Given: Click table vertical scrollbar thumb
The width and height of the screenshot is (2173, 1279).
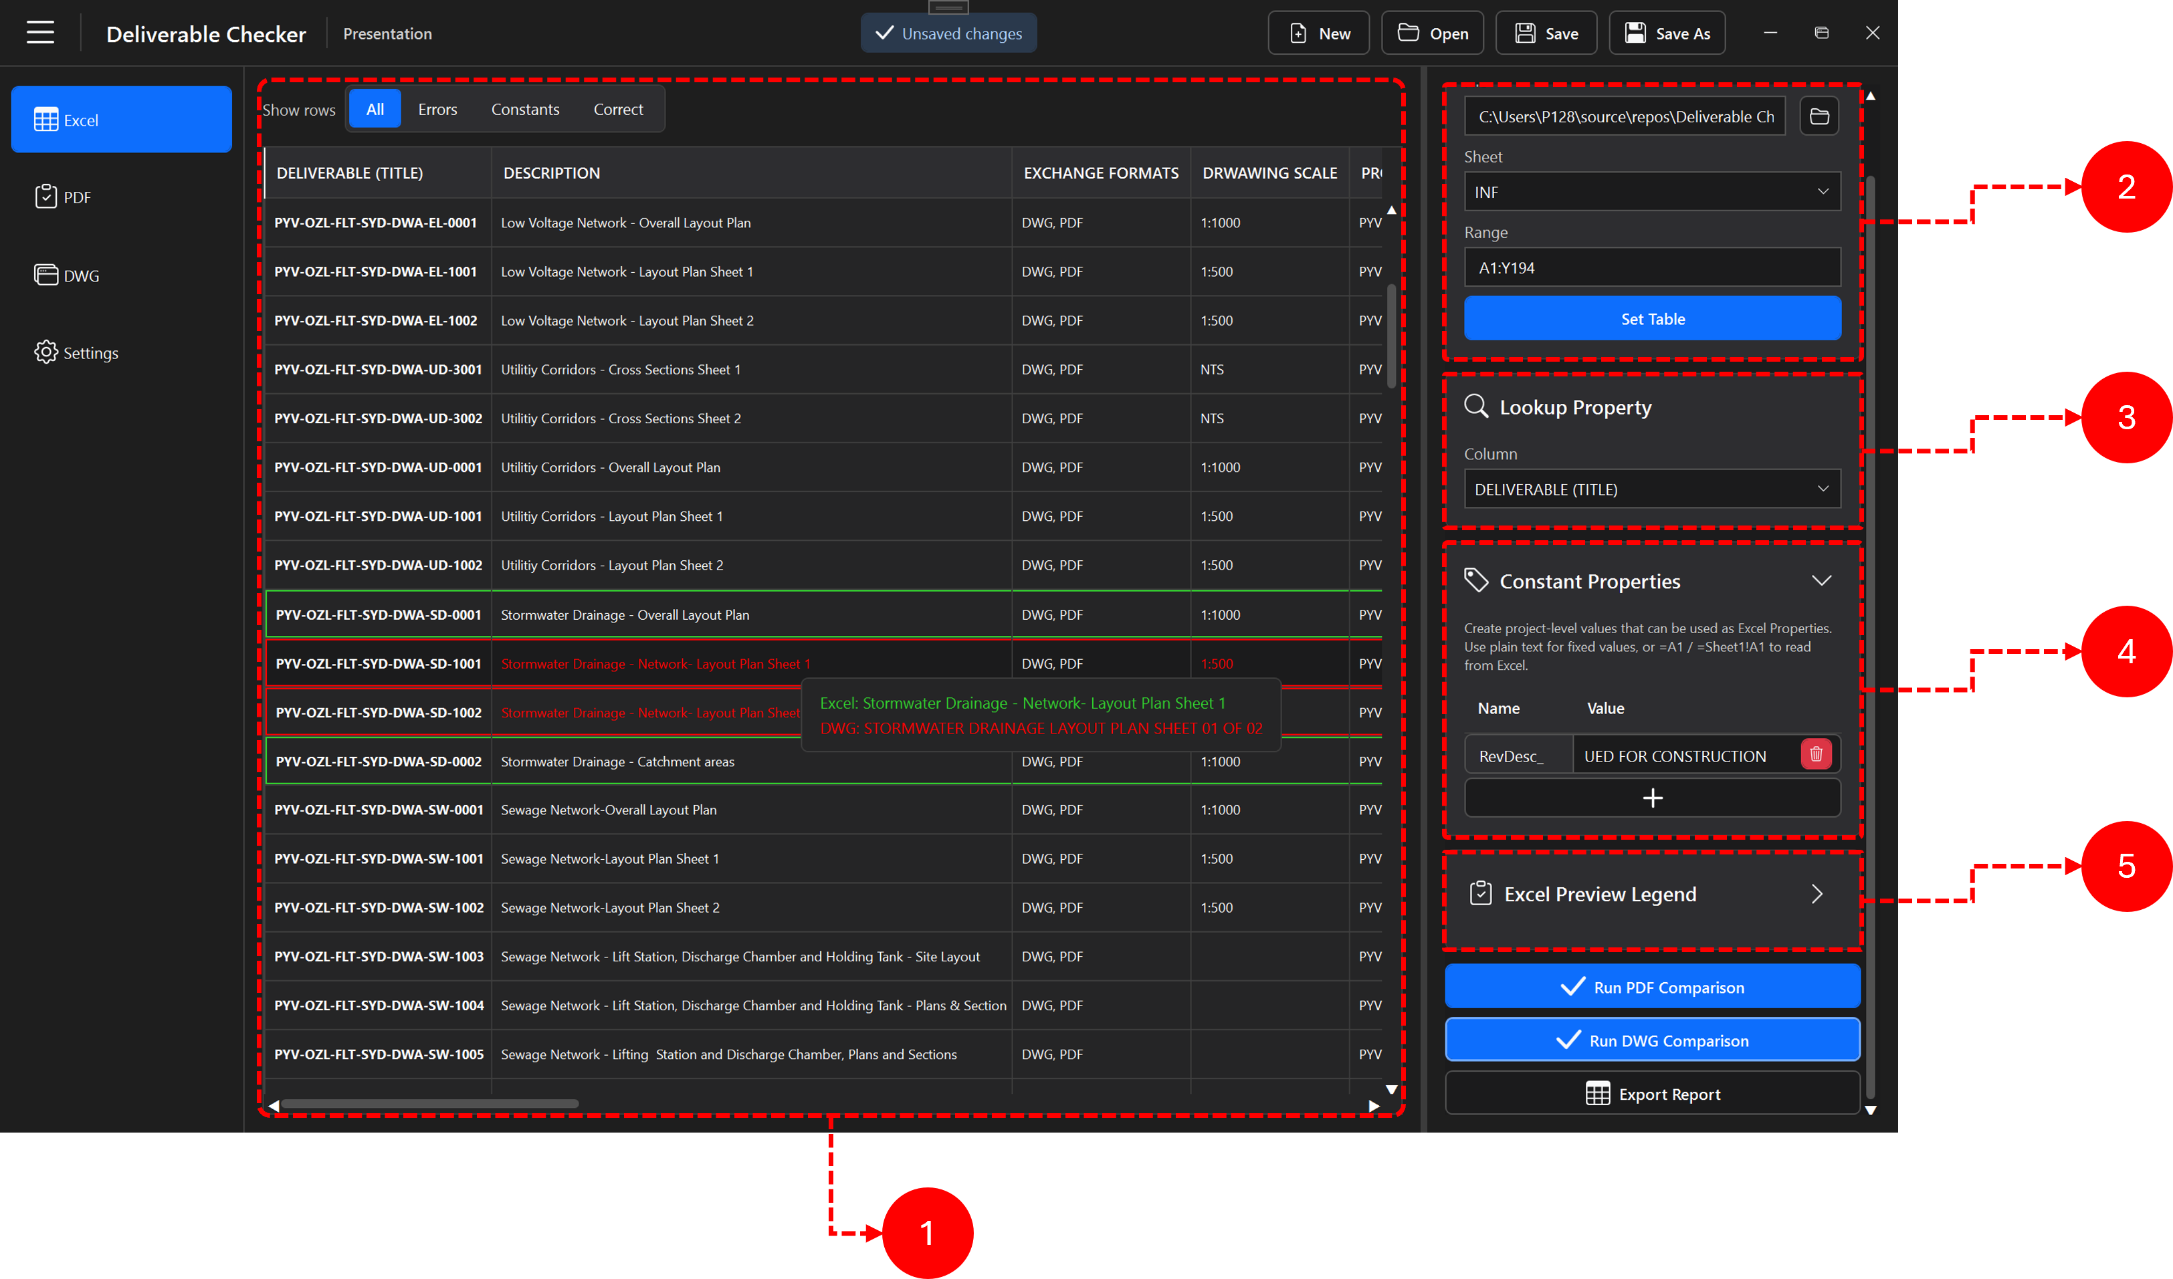Looking at the screenshot, I should pos(1391,336).
